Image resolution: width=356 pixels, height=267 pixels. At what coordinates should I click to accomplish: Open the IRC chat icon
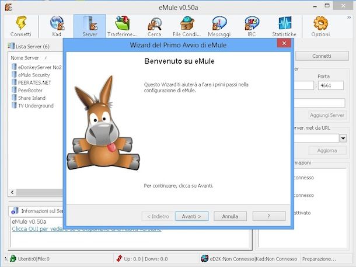(252, 23)
